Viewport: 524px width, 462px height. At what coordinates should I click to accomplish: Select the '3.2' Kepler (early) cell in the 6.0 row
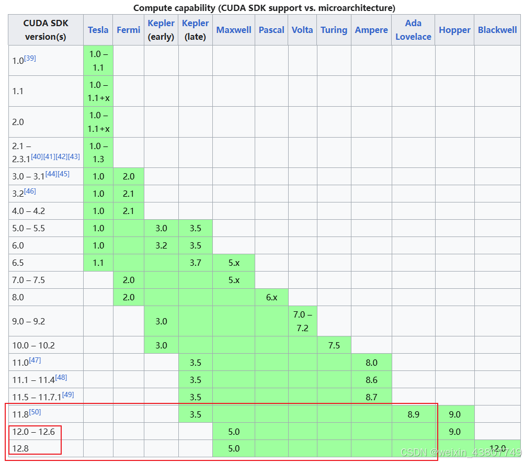tap(161, 245)
